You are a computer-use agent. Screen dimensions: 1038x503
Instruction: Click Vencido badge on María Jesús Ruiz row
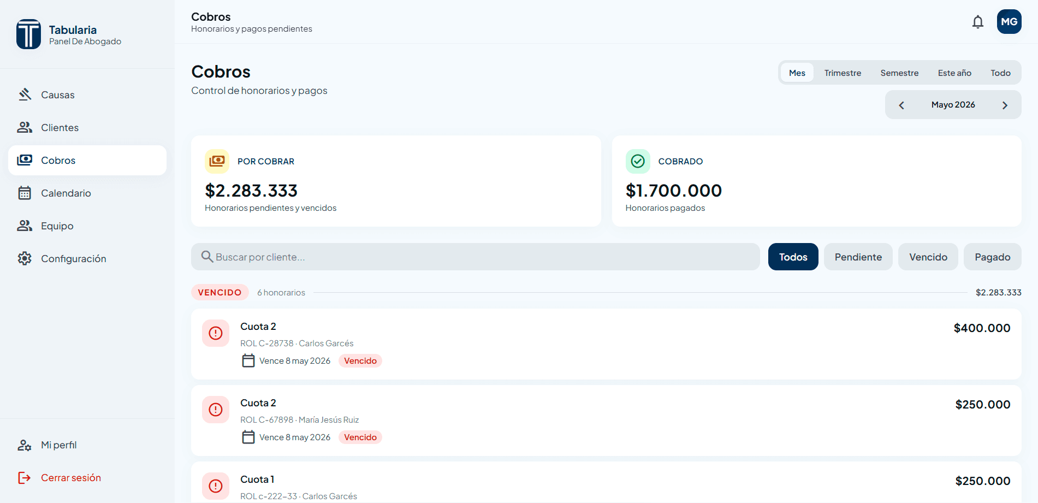tap(360, 437)
